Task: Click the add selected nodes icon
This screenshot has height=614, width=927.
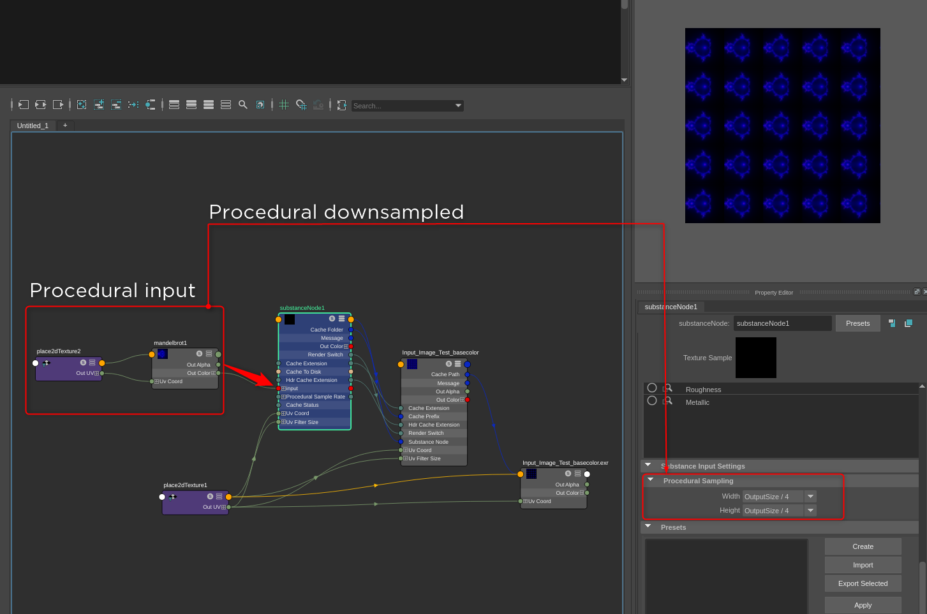Action: (x=99, y=105)
